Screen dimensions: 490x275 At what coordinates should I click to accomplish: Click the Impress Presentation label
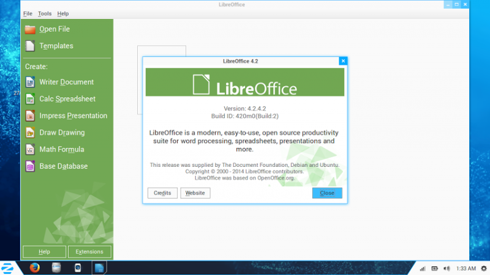[73, 116]
